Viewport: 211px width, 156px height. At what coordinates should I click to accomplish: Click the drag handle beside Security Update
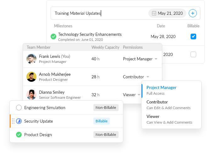click(13, 121)
